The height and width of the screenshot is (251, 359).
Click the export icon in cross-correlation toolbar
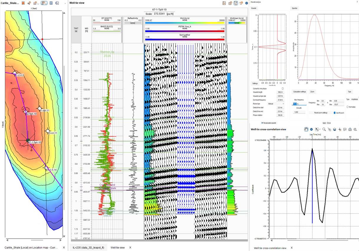point(350,129)
